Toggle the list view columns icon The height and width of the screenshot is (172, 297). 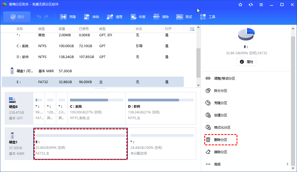click(x=192, y=29)
